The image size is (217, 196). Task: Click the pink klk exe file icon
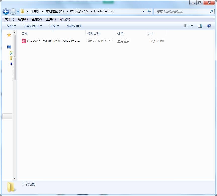pyautogui.click(x=24, y=41)
